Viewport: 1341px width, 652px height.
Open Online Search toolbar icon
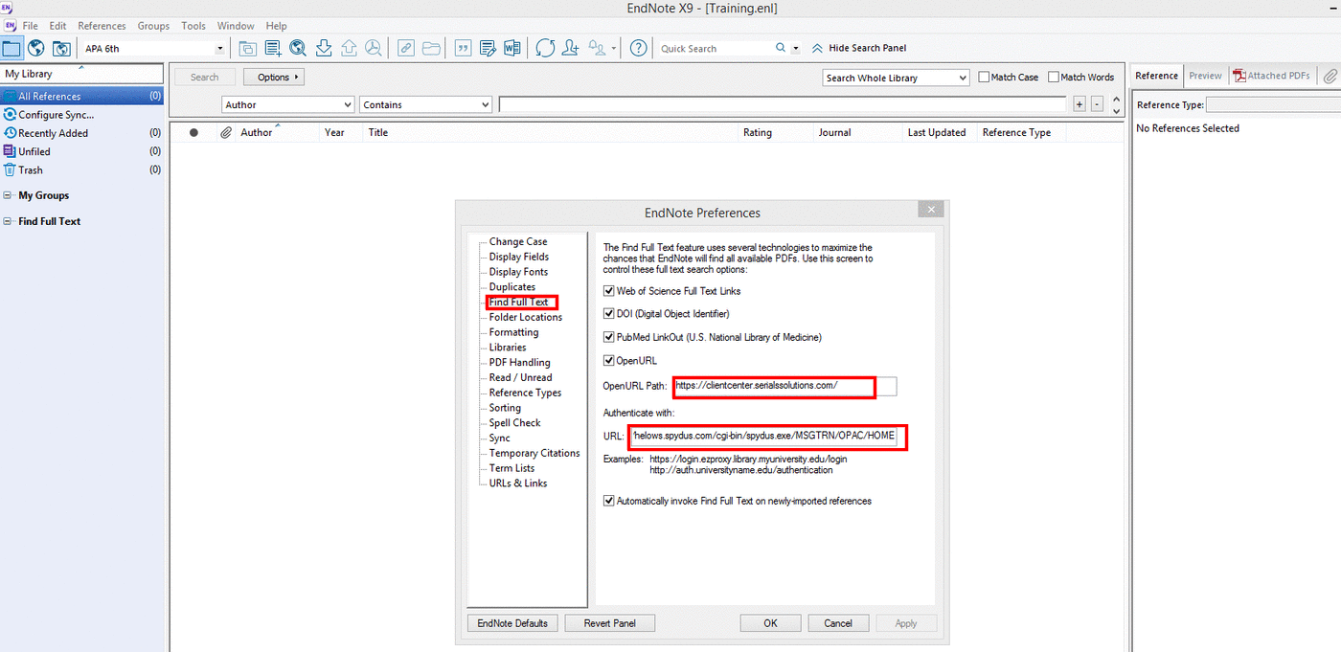(x=298, y=48)
